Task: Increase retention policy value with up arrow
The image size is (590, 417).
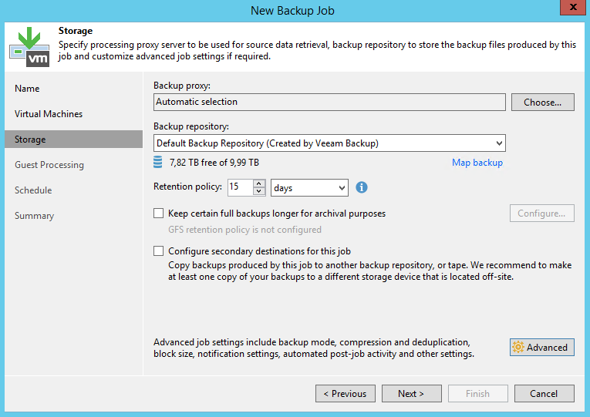Action: click(x=259, y=183)
